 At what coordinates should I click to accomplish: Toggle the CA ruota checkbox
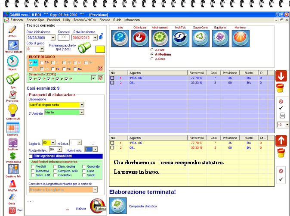tap(41, 62)
